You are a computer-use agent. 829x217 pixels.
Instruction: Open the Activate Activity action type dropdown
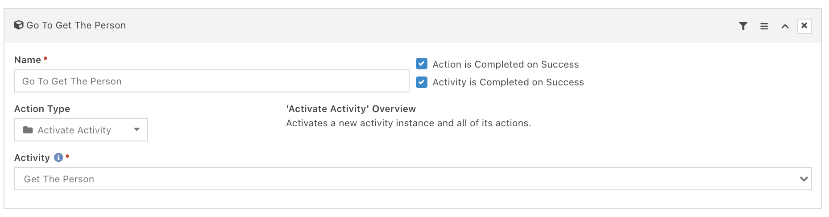81,130
